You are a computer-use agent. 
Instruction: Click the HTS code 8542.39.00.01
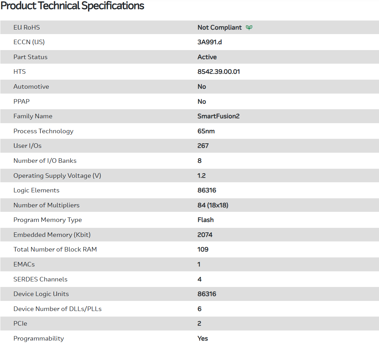click(x=218, y=72)
